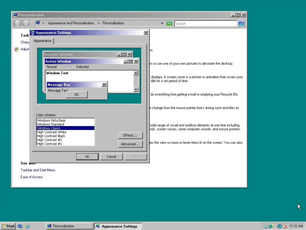Click the clock showing 11:31 AM
The image size is (306, 230).
[x=296, y=226]
